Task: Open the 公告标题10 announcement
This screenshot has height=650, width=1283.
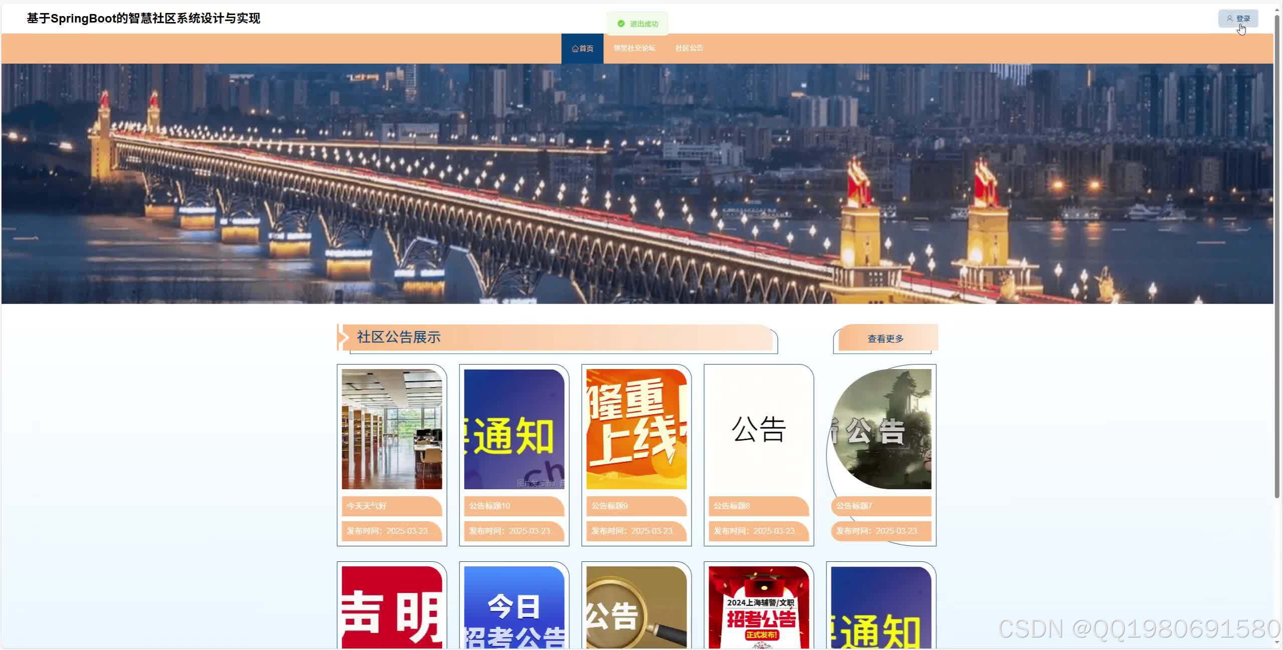Action: pyautogui.click(x=489, y=506)
